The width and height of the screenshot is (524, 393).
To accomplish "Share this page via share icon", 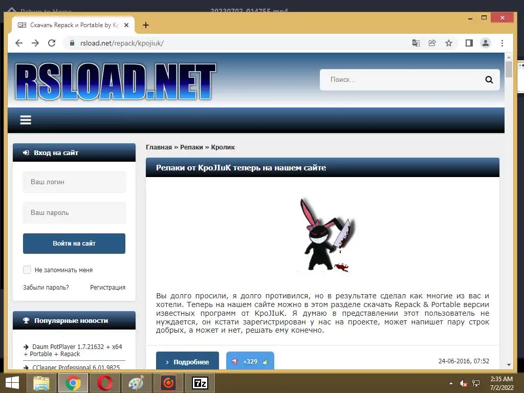I will tap(432, 43).
